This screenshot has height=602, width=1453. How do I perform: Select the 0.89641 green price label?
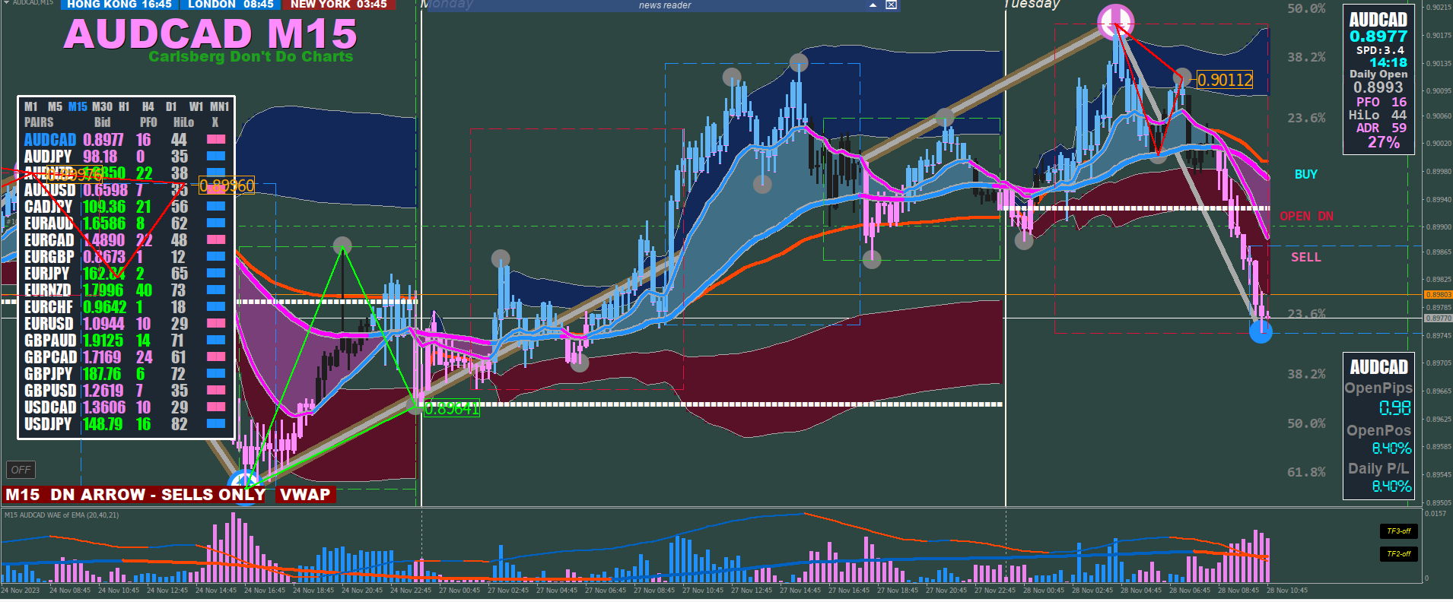point(452,408)
